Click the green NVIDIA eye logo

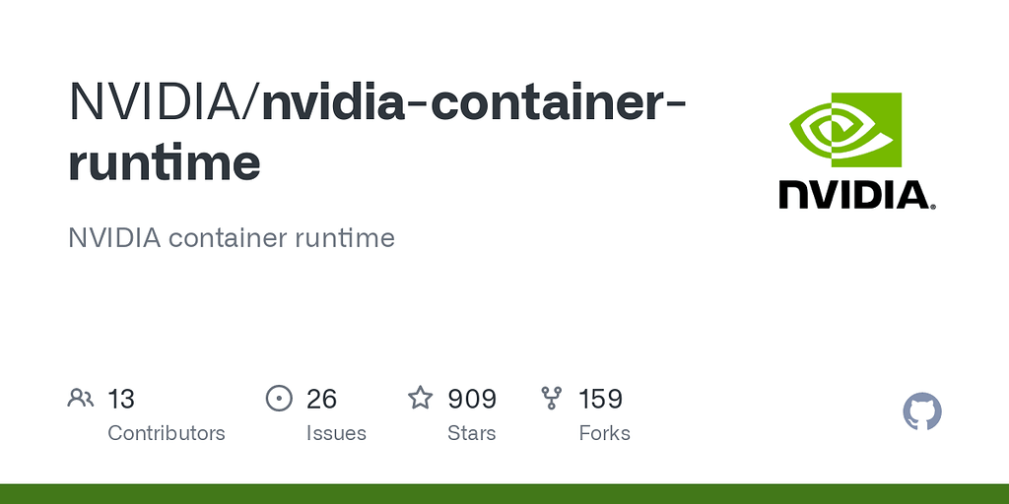tap(845, 130)
